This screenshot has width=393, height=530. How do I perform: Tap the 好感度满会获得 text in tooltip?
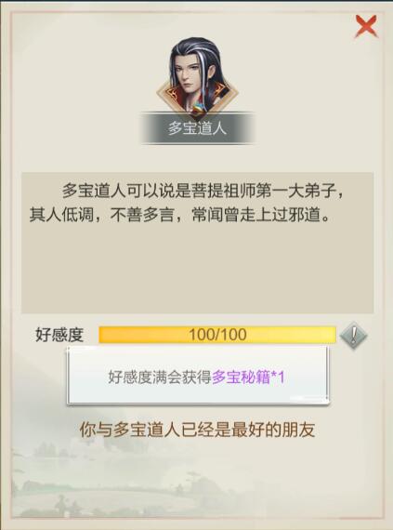tap(160, 378)
